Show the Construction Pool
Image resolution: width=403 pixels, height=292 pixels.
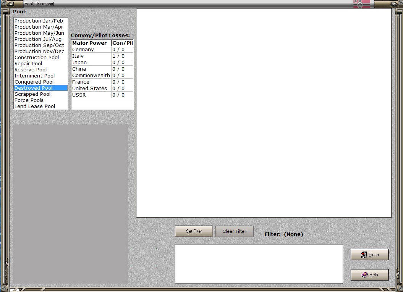point(40,58)
